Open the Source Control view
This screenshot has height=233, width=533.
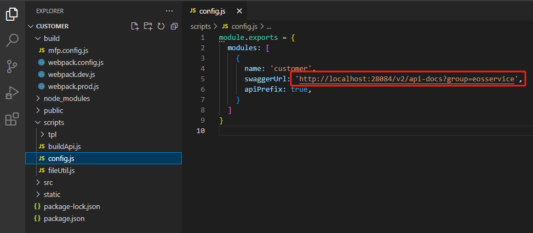point(12,67)
